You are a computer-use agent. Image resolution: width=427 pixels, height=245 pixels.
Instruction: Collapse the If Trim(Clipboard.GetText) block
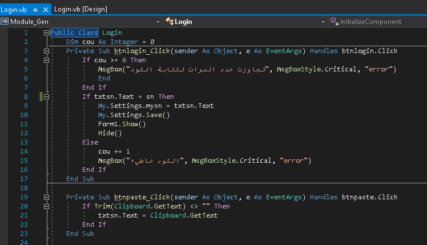(x=46, y=206)
